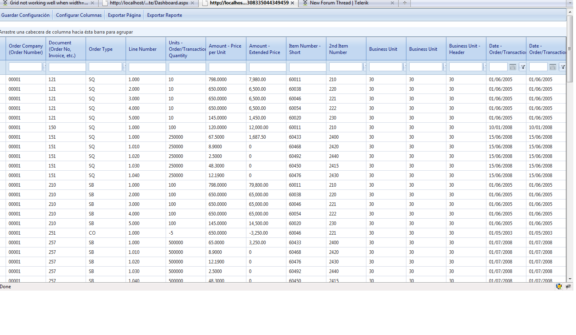
Task: Click the shield status icon in the status bar
Action: pyautogui.click(x=559, y=286)
